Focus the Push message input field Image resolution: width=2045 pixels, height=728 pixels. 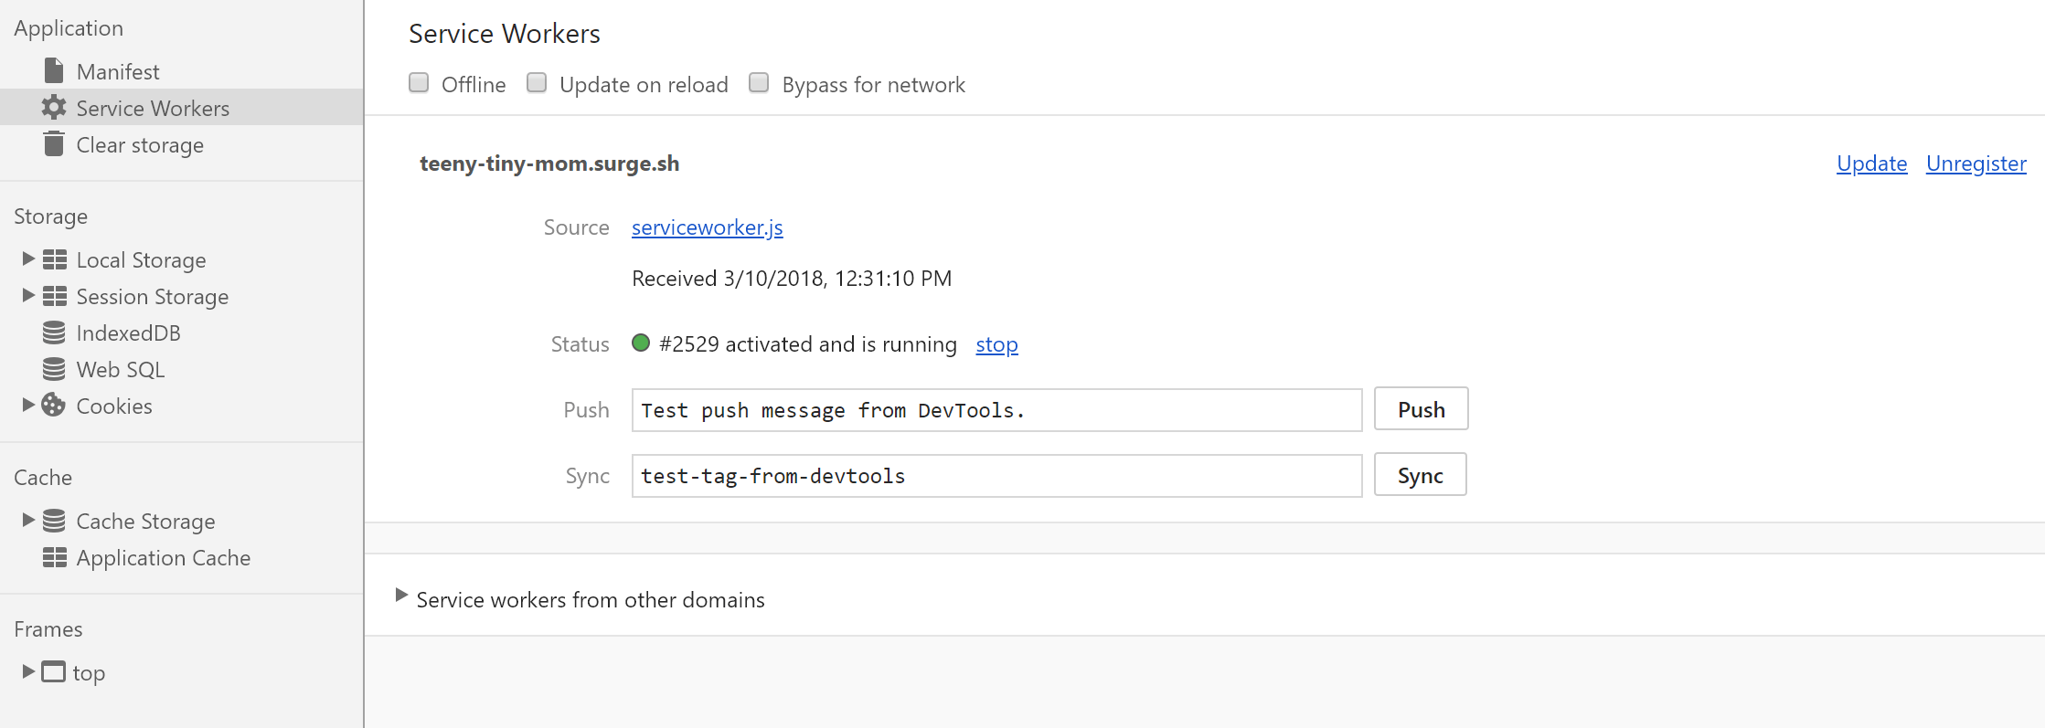point(996,410)
